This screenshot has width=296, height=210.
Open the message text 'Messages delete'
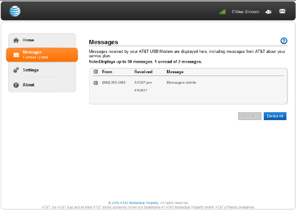pos(181,83)
